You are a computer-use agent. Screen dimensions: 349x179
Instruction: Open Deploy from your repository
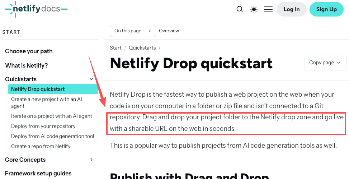coord(43,126)
